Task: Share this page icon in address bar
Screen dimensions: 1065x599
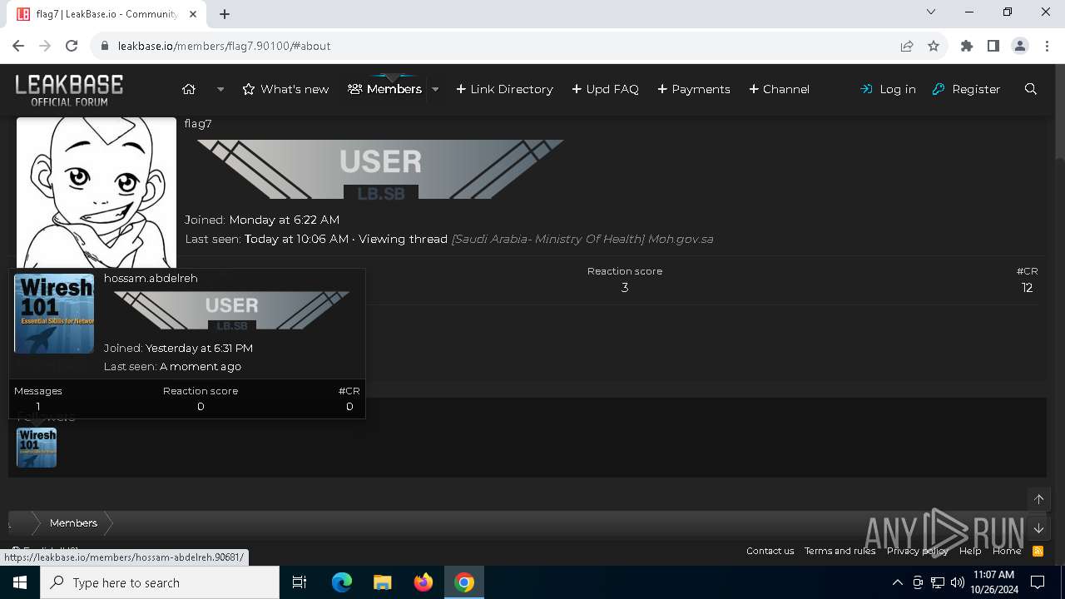Action: [907, 46]
